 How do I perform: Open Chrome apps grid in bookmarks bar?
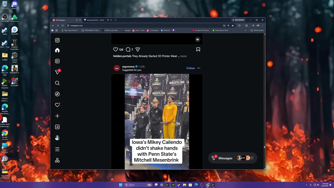tap(56, 30)
